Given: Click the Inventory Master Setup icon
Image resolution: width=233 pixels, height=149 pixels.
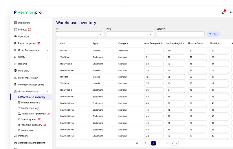Looking at the screenshot, I should coord(15,85).
